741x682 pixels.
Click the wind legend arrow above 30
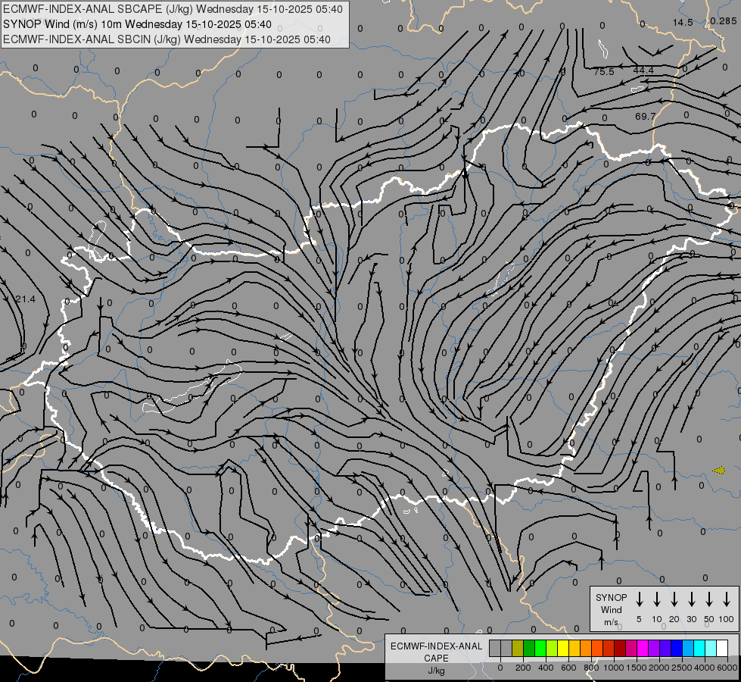pos(691,599)
